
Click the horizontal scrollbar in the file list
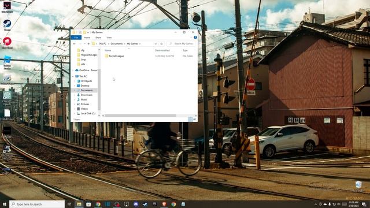click(x=140, y=116)
